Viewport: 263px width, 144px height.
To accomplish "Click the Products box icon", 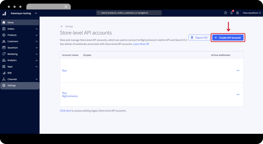I will 4,35.
